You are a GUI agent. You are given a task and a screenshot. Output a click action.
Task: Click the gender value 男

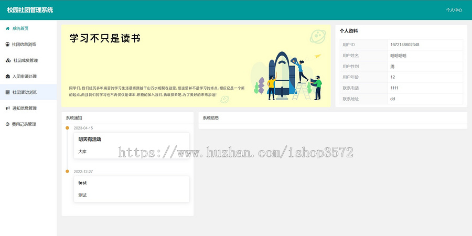[392, 67]
